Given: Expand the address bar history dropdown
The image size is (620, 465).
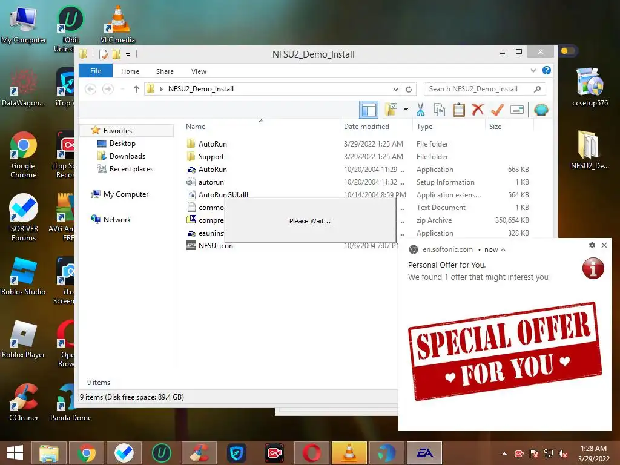Looking at the screenshot, I should pos(395,89).
